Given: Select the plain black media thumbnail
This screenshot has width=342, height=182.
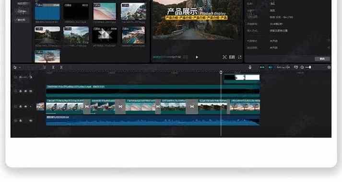Looking at the screenshot, I should pyautogui.click(x=76, y=11).
